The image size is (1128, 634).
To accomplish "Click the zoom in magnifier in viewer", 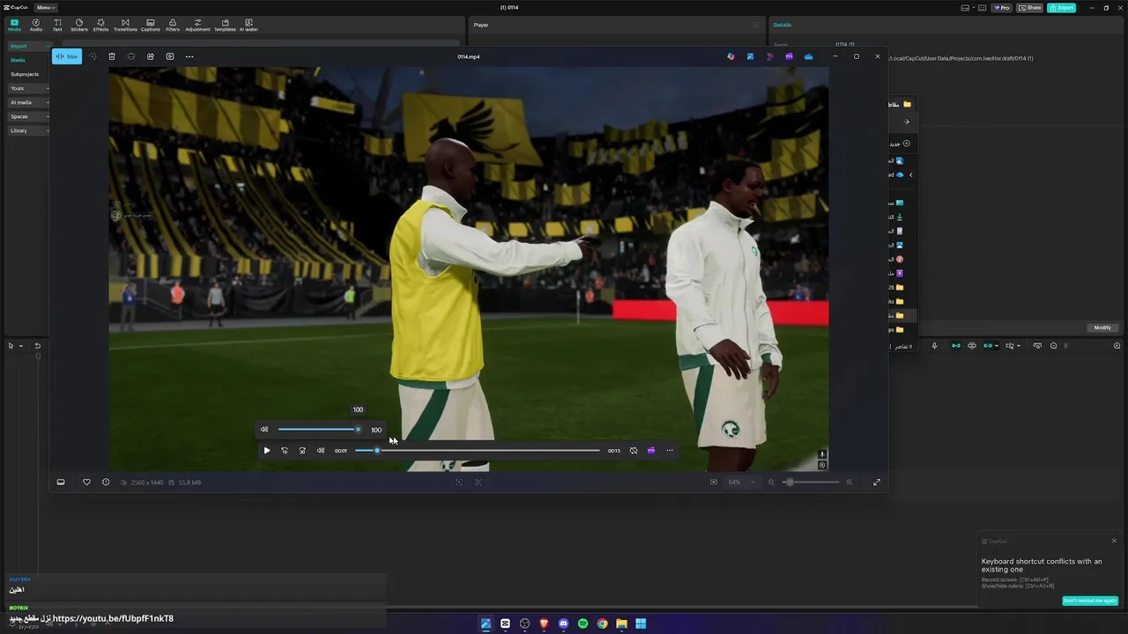I will tap(850, 483).
